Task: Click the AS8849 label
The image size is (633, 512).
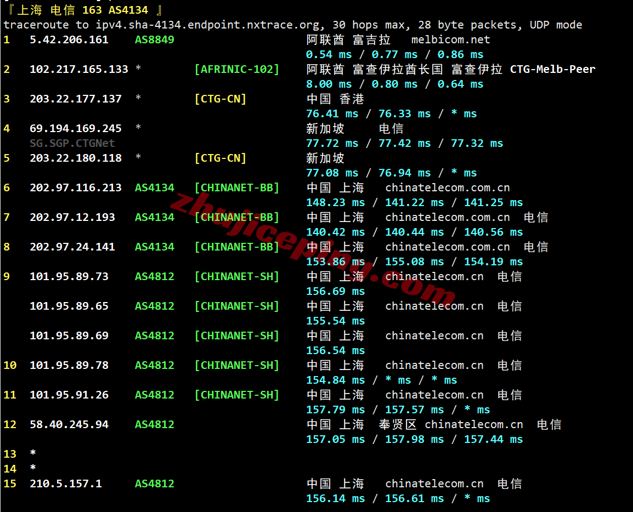Action: coord(155,39)
